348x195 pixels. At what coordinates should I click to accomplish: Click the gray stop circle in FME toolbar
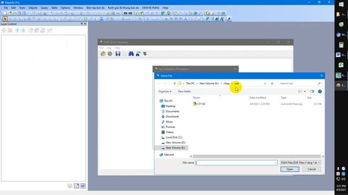pyautogui.click(x=110, y=54)
